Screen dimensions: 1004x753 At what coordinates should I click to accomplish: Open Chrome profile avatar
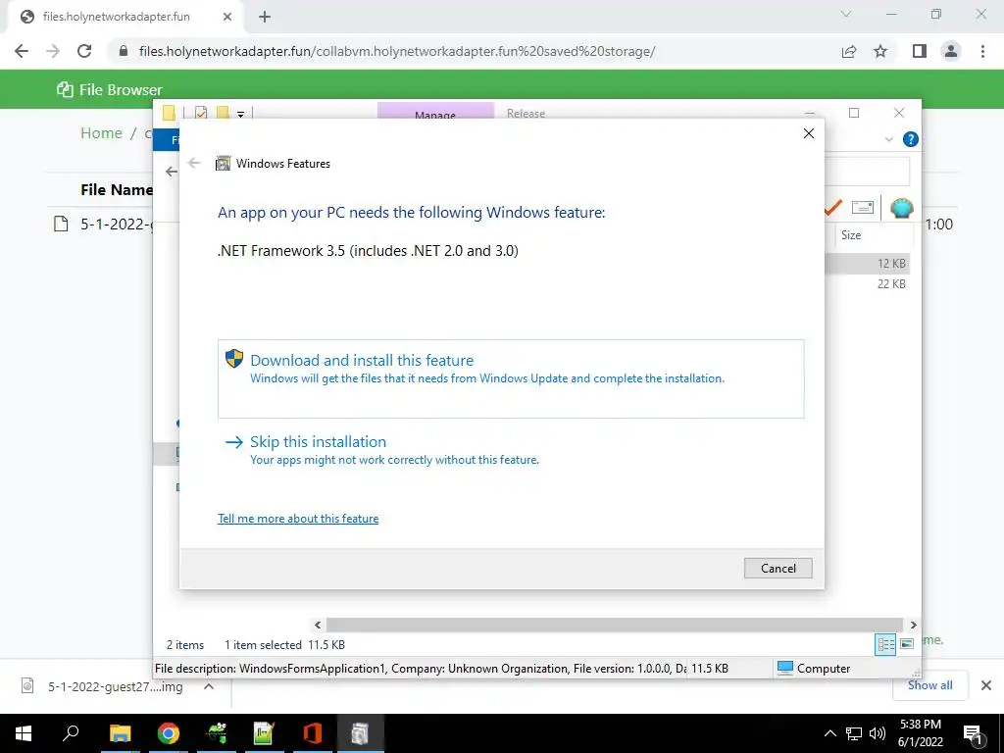pyautogui.click(x=951, y=51)
